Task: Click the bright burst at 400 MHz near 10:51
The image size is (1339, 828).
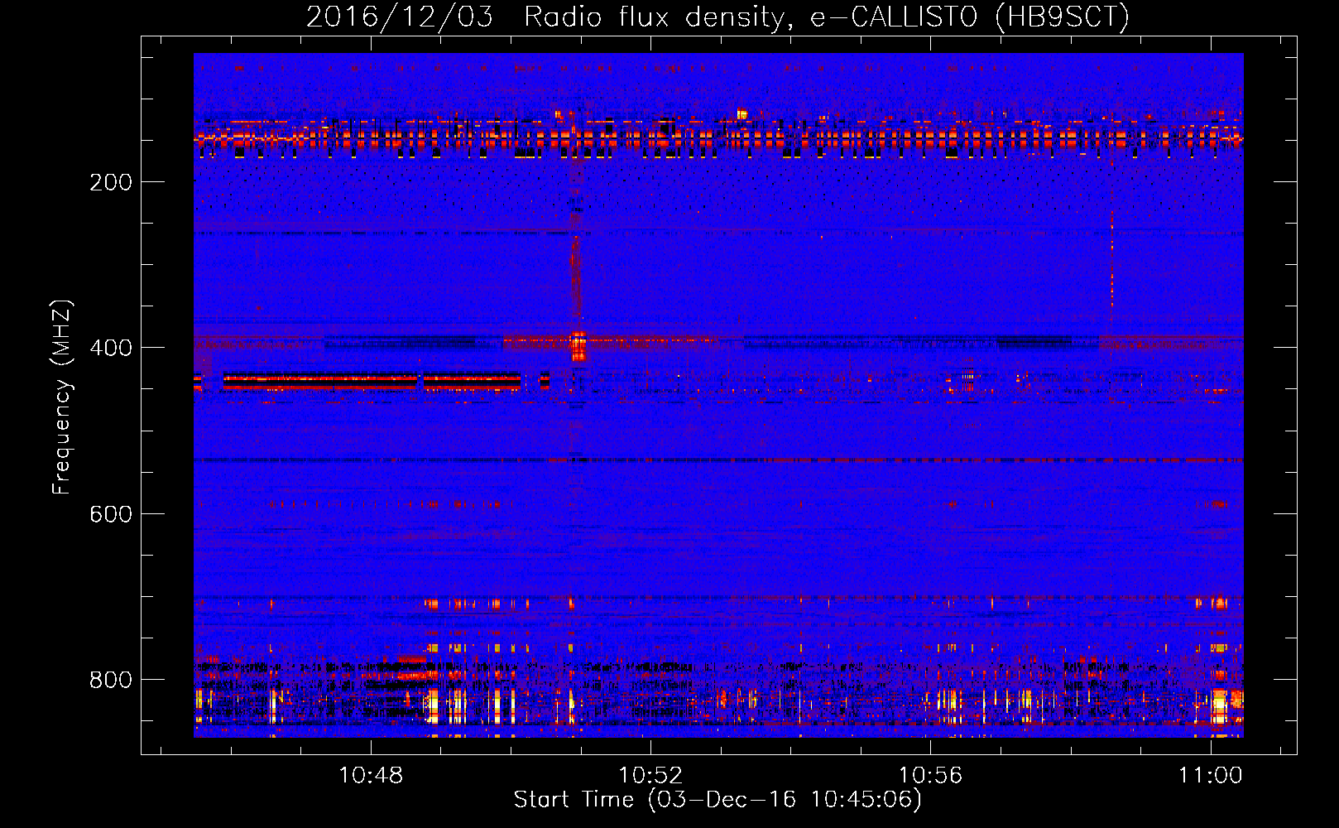Action: (578, 345)
